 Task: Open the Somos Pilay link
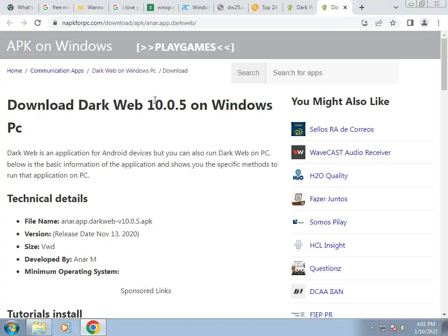click(328, 222)
